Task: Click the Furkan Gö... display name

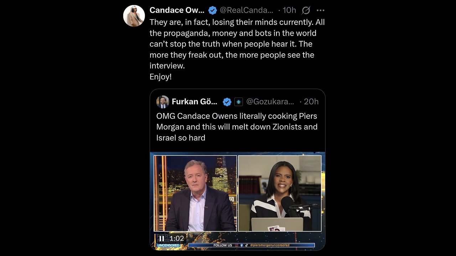Action: [x=194, y=102]
